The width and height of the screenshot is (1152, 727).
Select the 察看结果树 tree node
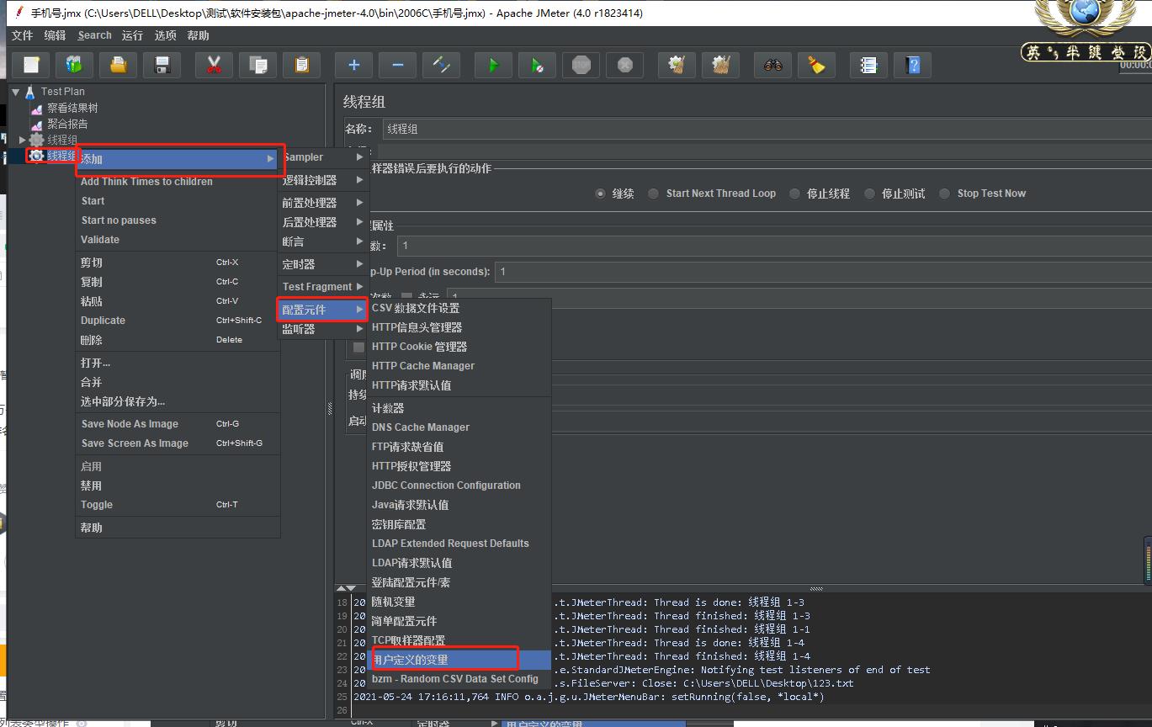coord(72,108)
